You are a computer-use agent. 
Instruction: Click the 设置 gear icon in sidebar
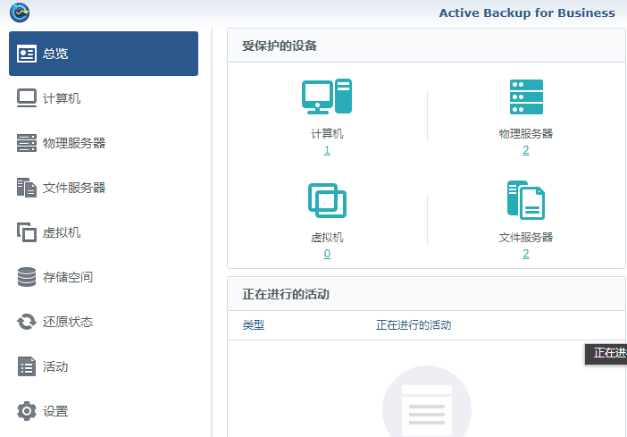point(27,411)
